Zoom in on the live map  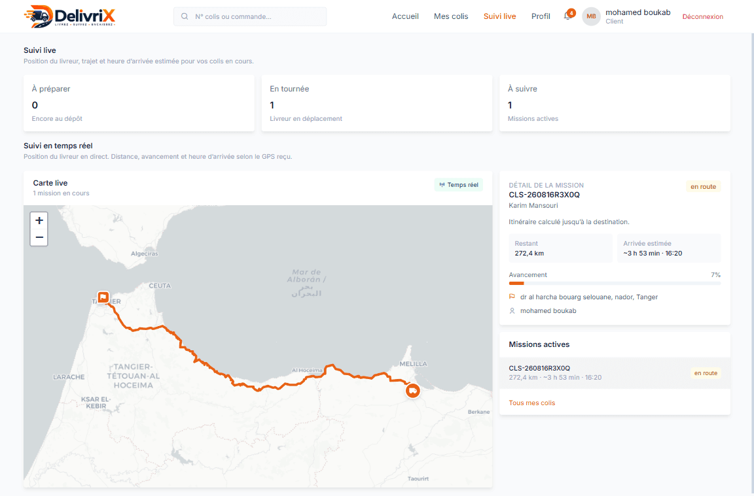click(x=39, y=220)
